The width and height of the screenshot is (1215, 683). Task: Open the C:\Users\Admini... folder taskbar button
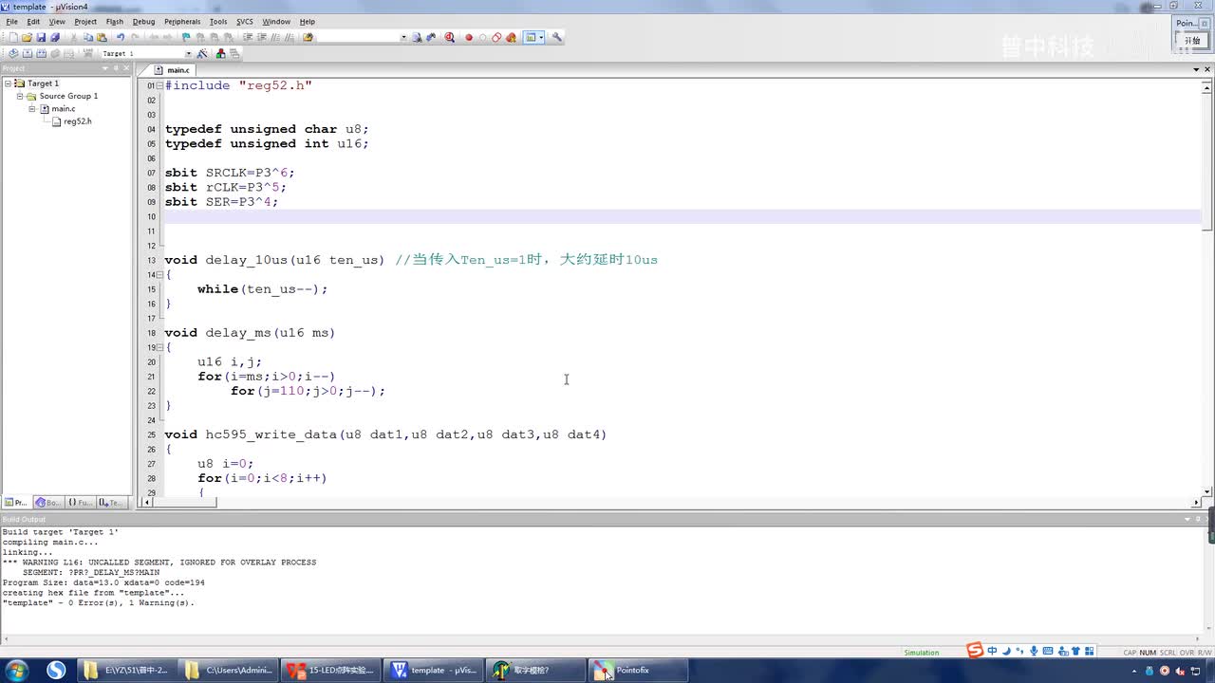(230, 670)
